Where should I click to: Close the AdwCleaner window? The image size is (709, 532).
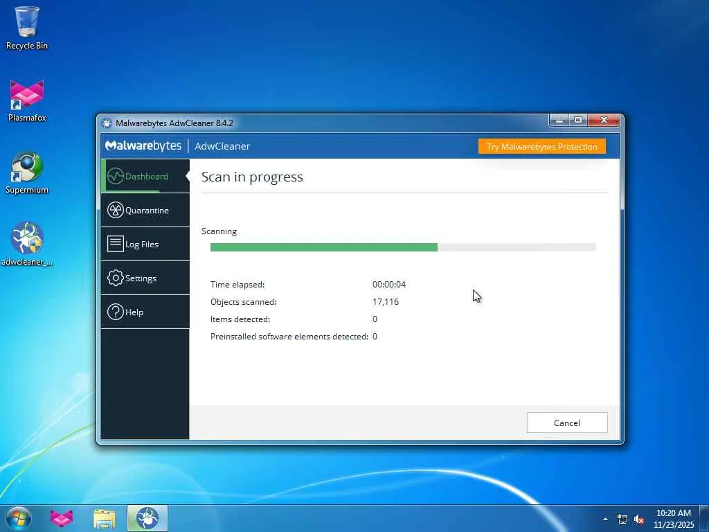pyautogui.click(x=604, y=121)
